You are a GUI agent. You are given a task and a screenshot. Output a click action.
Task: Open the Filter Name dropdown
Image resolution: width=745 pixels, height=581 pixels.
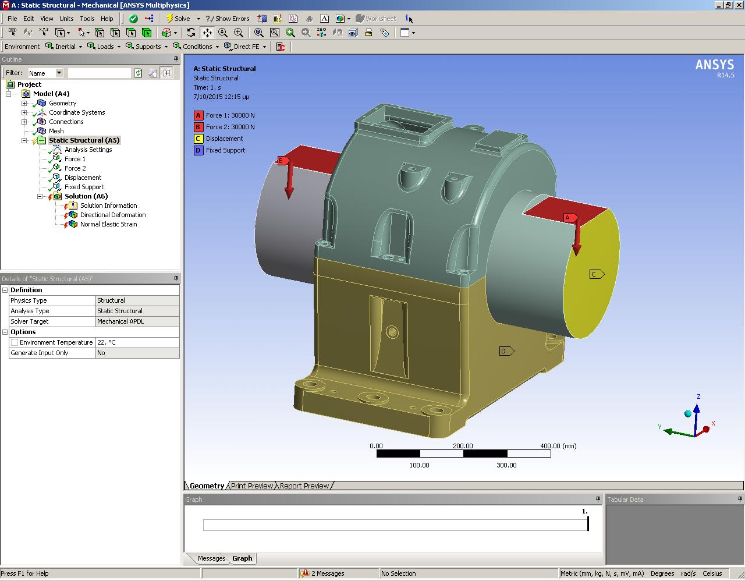click(59, 73)
